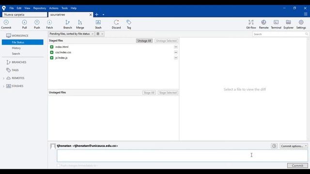Click the Stage Selected button
Viewport: 310px width, 174px height.
tap(168, 92)
